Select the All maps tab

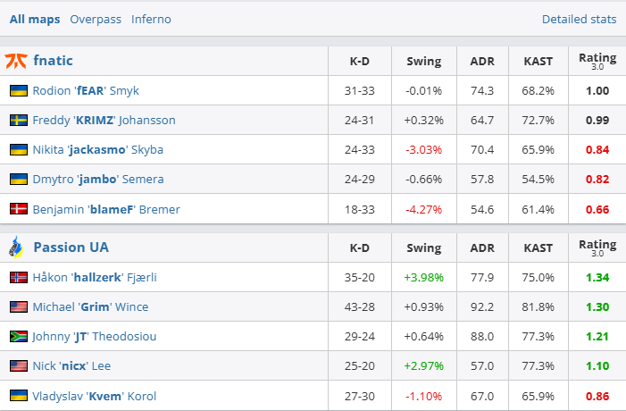click(x=35, y=19)
